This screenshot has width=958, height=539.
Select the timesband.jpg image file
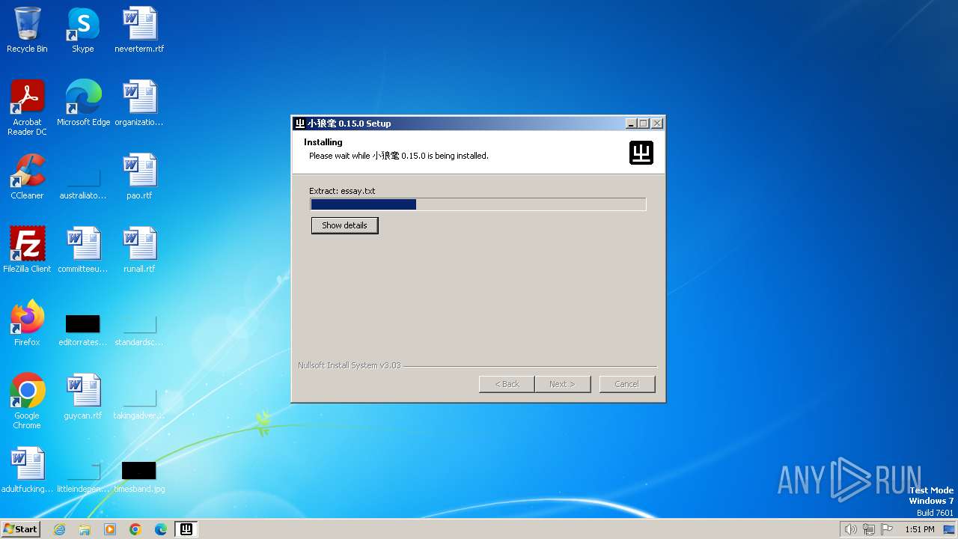(139, 476)
